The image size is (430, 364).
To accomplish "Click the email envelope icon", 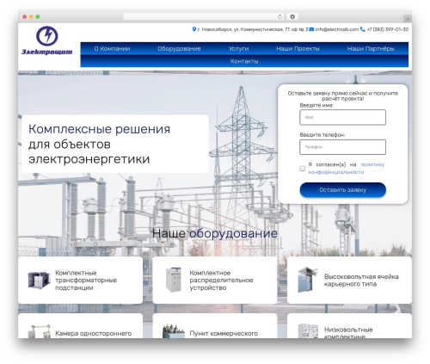I will pyautogui.click(x=311, y=29).
